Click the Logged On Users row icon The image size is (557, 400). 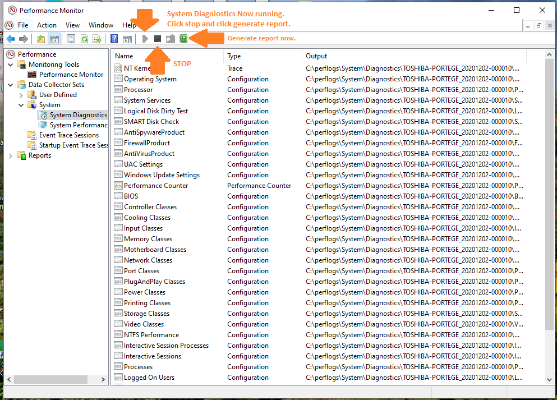[118, 377]
